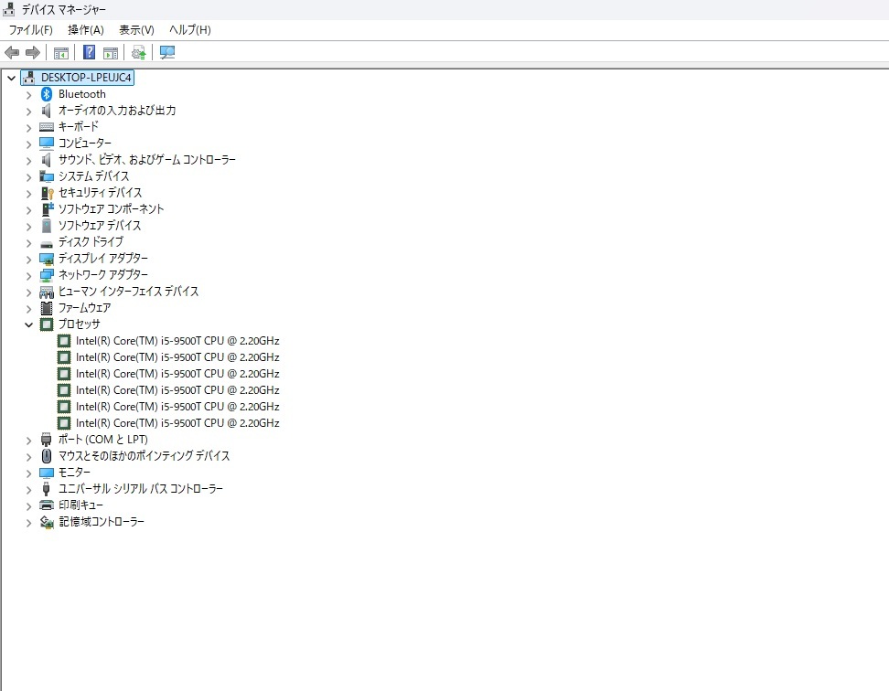
Task: Click the storage controller icon beside 記憶域コントローラー
Action: (47, 522)
